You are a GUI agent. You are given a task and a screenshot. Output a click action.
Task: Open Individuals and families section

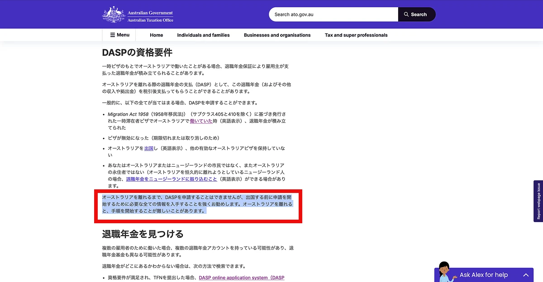[203, 35]
